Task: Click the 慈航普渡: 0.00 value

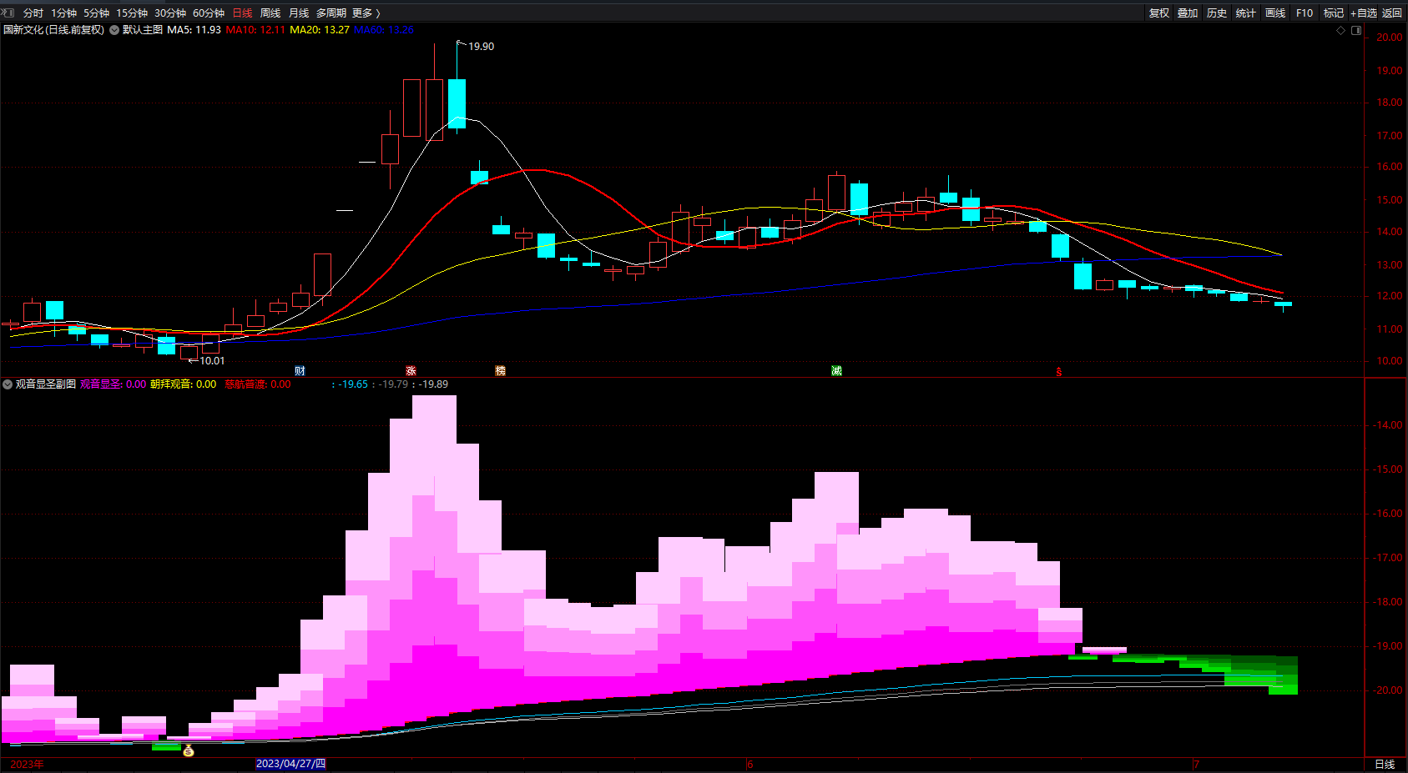Action: point(258,384)
